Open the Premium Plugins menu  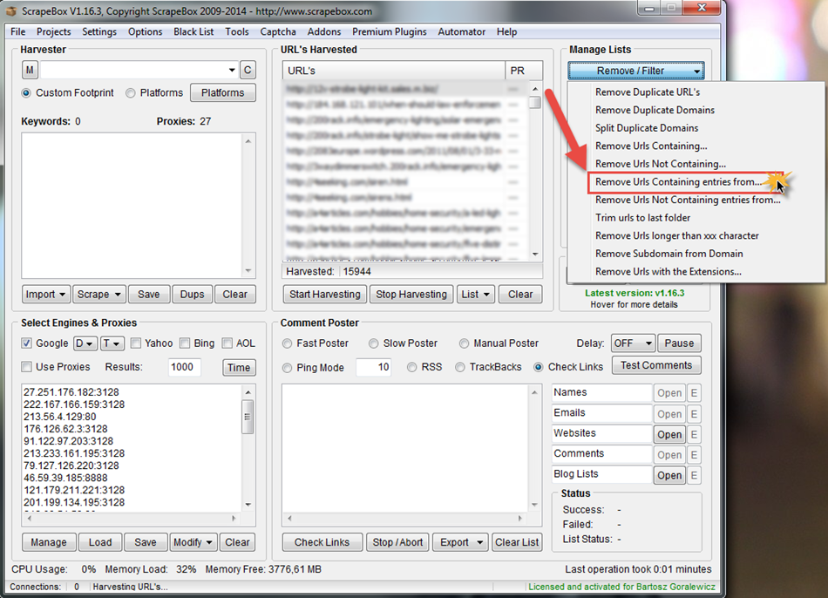(390, 31)
